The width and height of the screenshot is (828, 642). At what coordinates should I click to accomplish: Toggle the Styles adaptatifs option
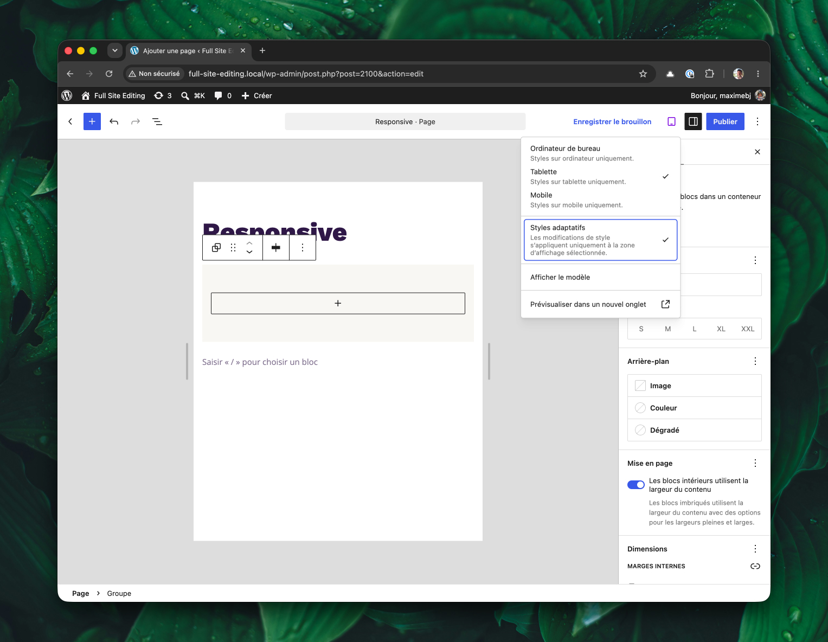pos(600,240)
